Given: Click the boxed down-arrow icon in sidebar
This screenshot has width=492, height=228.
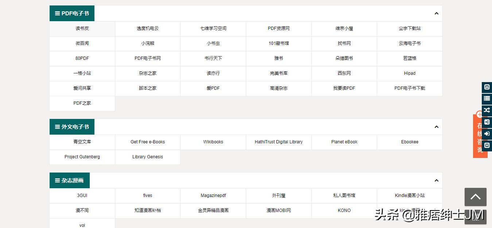Looking at the screenshot, I should pos(487,145).
